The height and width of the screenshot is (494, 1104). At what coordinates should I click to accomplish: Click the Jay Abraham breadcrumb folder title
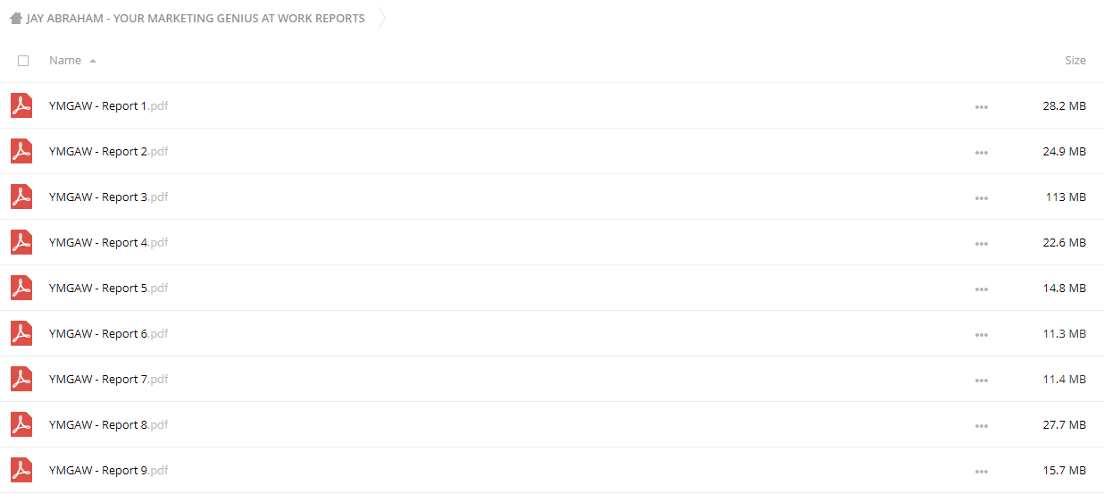[x=196, y=18]
